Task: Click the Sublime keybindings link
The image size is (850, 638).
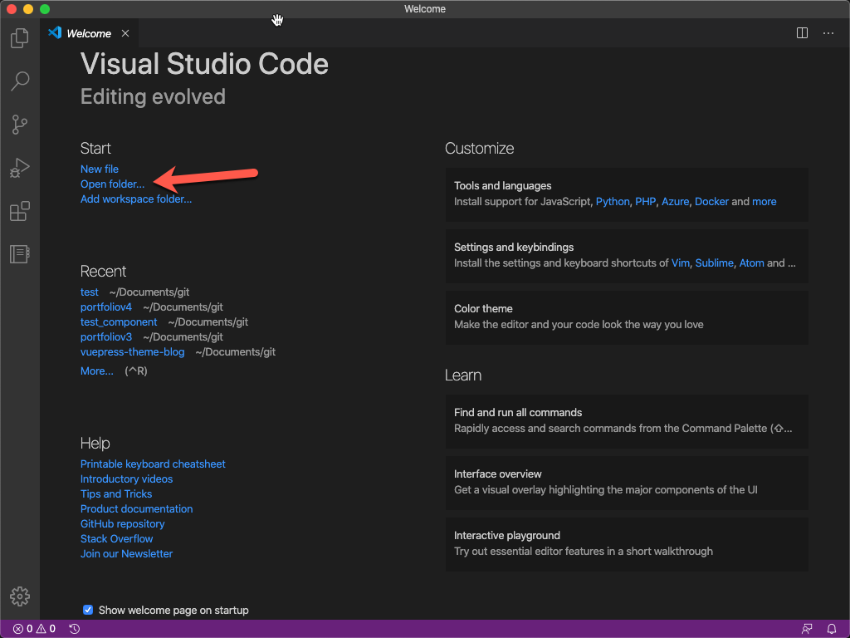Action: (714, 263)
